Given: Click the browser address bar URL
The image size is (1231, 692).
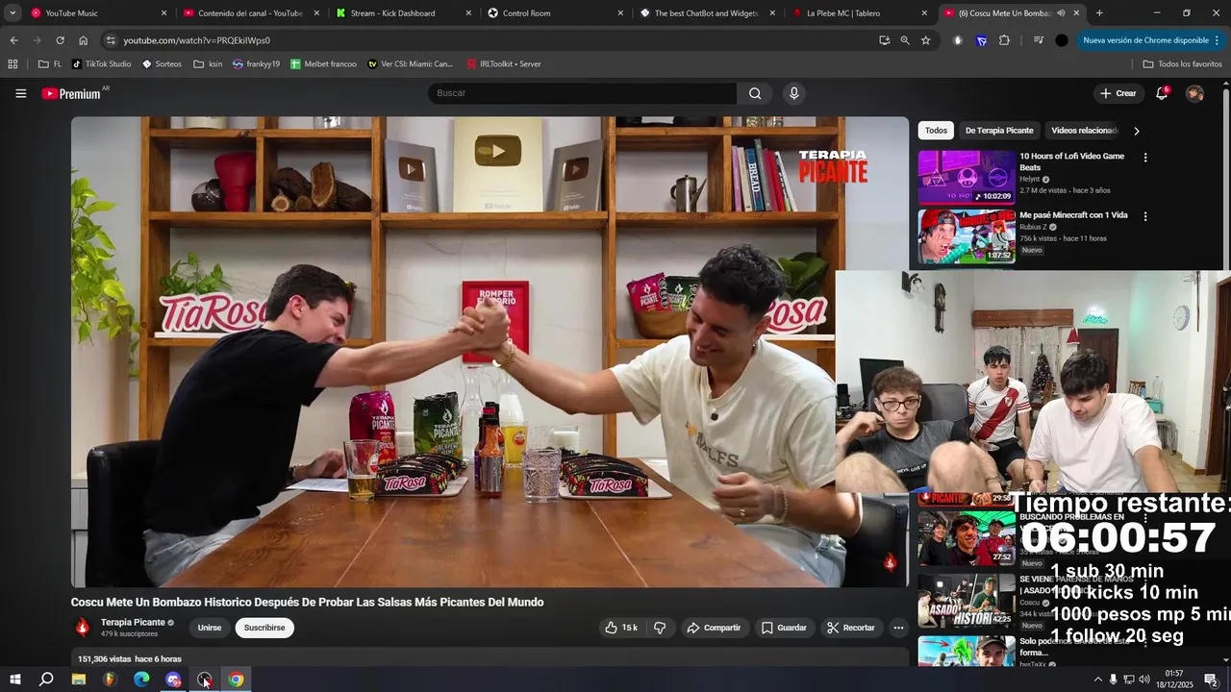Looking at the screenshot, I should pyautogui.click(x=196, y=40).
